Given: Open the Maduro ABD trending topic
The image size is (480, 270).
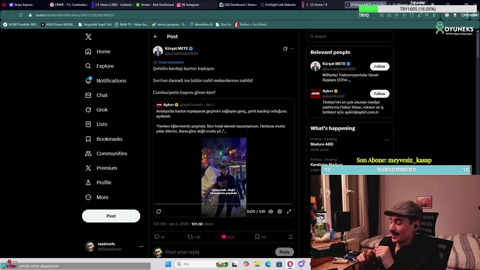Looking at the screenshot, I should 322,144.
